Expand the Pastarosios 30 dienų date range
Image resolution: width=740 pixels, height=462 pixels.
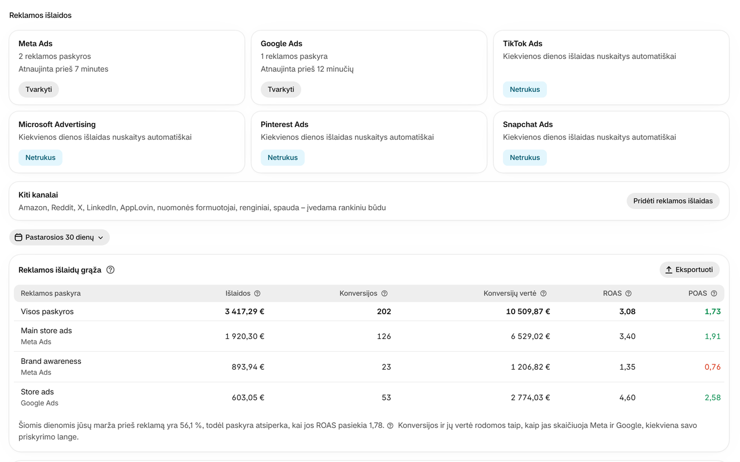tap(59, 237)
